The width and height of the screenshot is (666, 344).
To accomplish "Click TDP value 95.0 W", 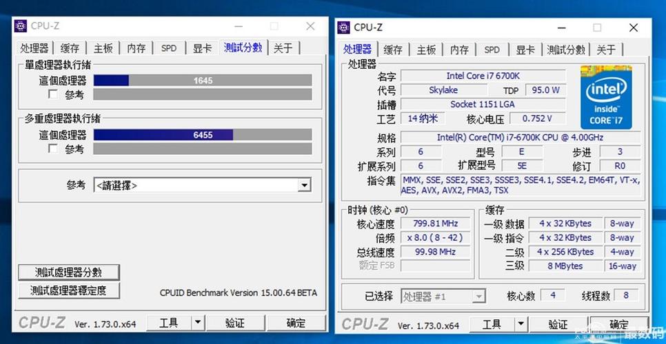I will [545, 90].
